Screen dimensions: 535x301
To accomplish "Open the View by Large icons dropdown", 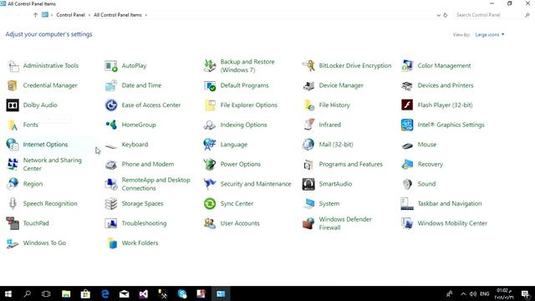I will (490, 35).
